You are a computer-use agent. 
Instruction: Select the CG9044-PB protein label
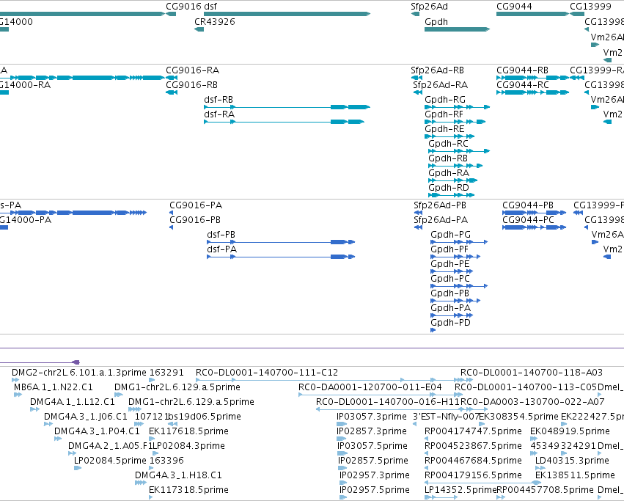point(528,205)
